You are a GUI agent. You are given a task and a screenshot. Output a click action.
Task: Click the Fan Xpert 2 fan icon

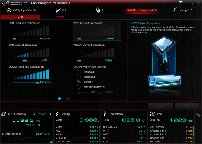(x=175, y=10)
